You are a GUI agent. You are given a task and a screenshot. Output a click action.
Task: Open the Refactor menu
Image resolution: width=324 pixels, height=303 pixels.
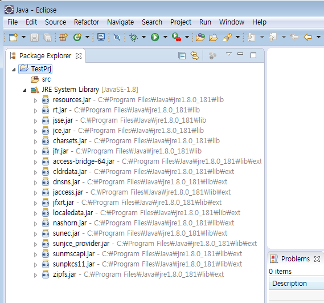pyautogui.click(x=87, y=22)
